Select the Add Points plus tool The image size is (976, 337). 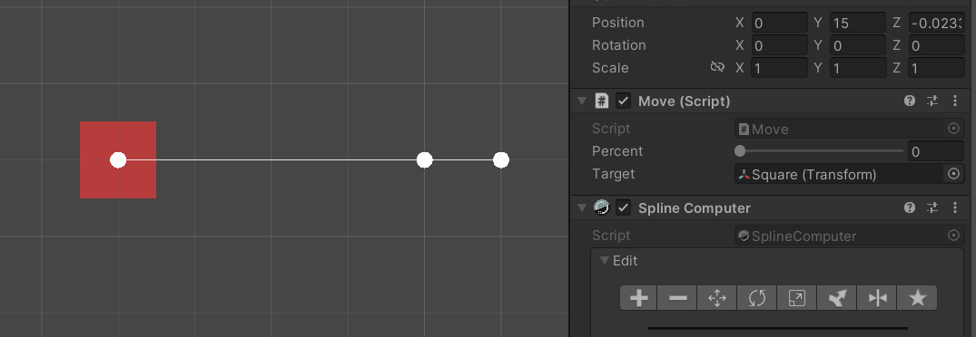click(x=638, y=298)
